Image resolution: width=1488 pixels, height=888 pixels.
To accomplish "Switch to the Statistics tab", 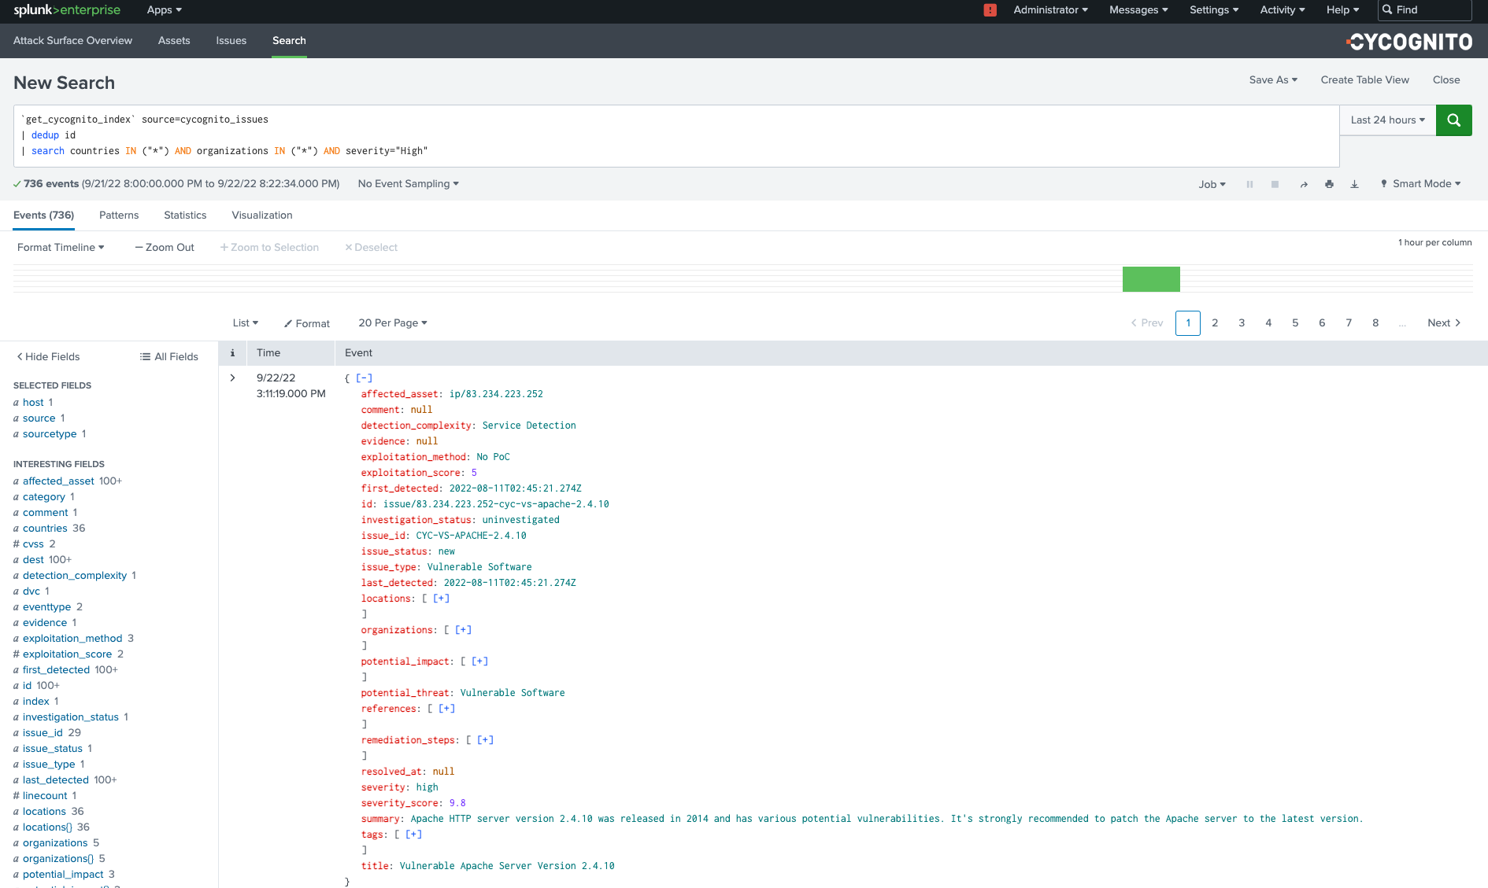I will point(185,216).
